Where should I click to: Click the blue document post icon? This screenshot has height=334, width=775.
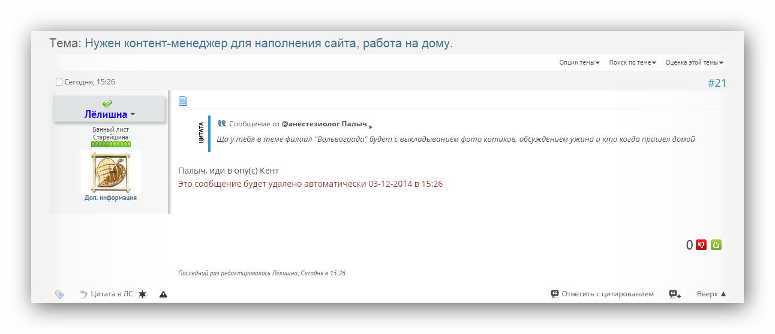point(183,101)
